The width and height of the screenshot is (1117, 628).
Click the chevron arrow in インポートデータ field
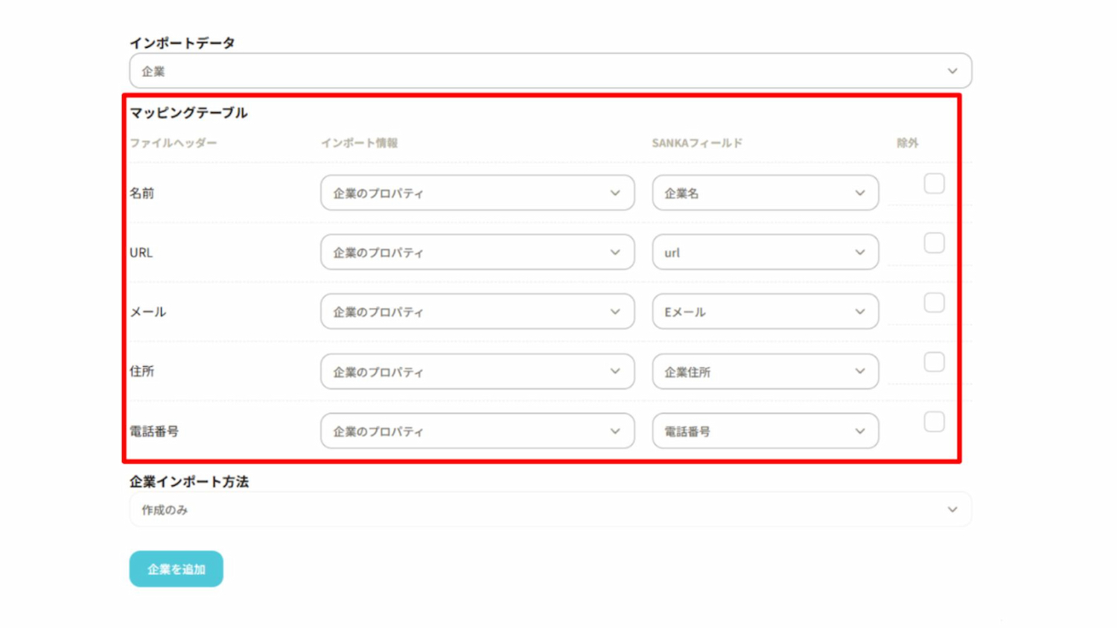pyautogui.click(x=952, y=71)
